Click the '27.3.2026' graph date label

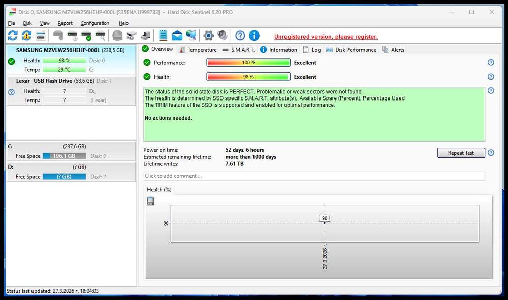point(325,257)
